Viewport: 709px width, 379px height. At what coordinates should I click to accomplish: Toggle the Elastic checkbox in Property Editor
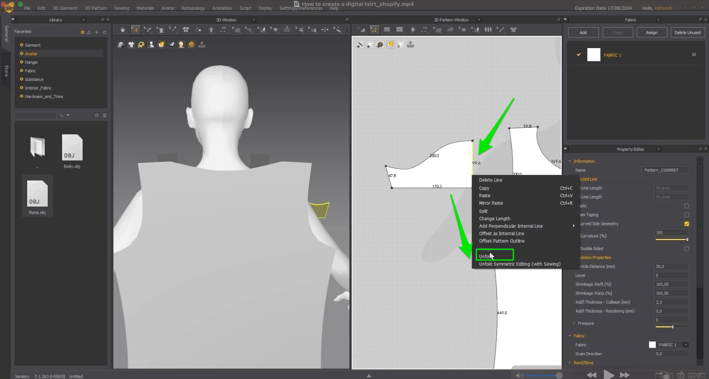(x=686, y=206)
